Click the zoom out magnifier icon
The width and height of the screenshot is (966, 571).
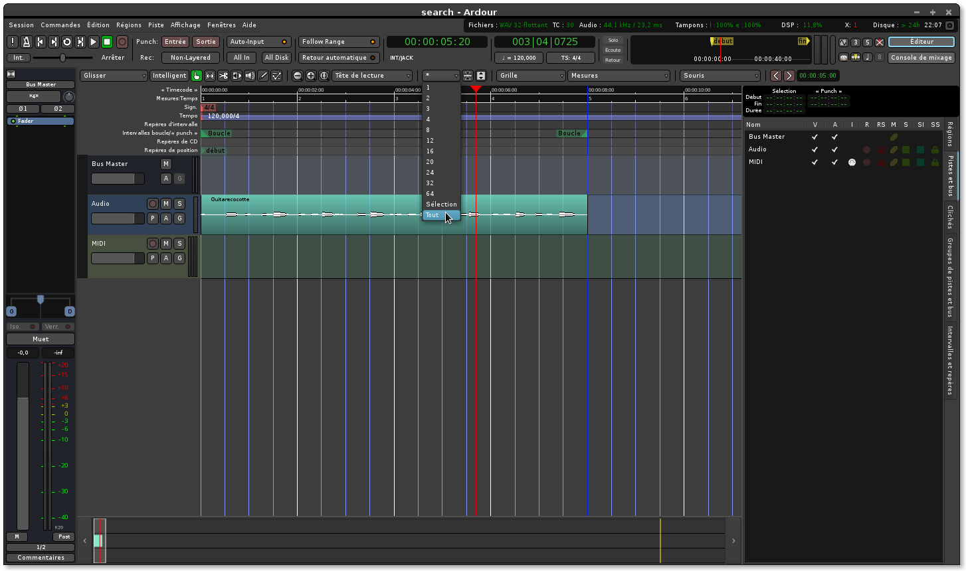pyautogui.click(x=298, y=76)
